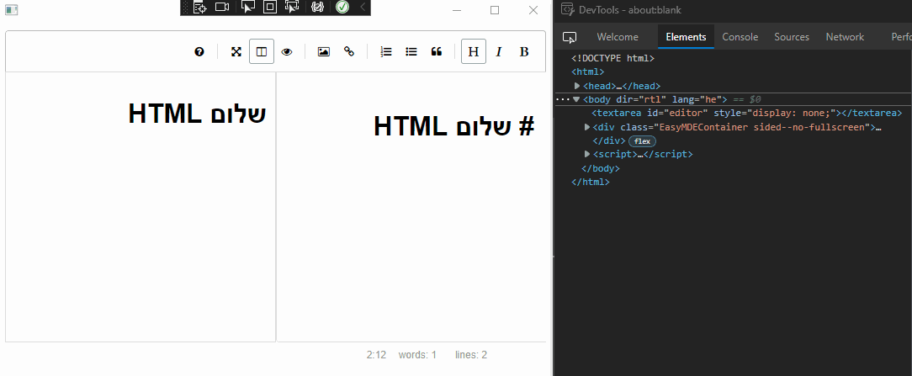This screenshot has height=376, width=912.
Task: Toggle layout adorners square icon in debug toolbar
Action: coord(270,7)
